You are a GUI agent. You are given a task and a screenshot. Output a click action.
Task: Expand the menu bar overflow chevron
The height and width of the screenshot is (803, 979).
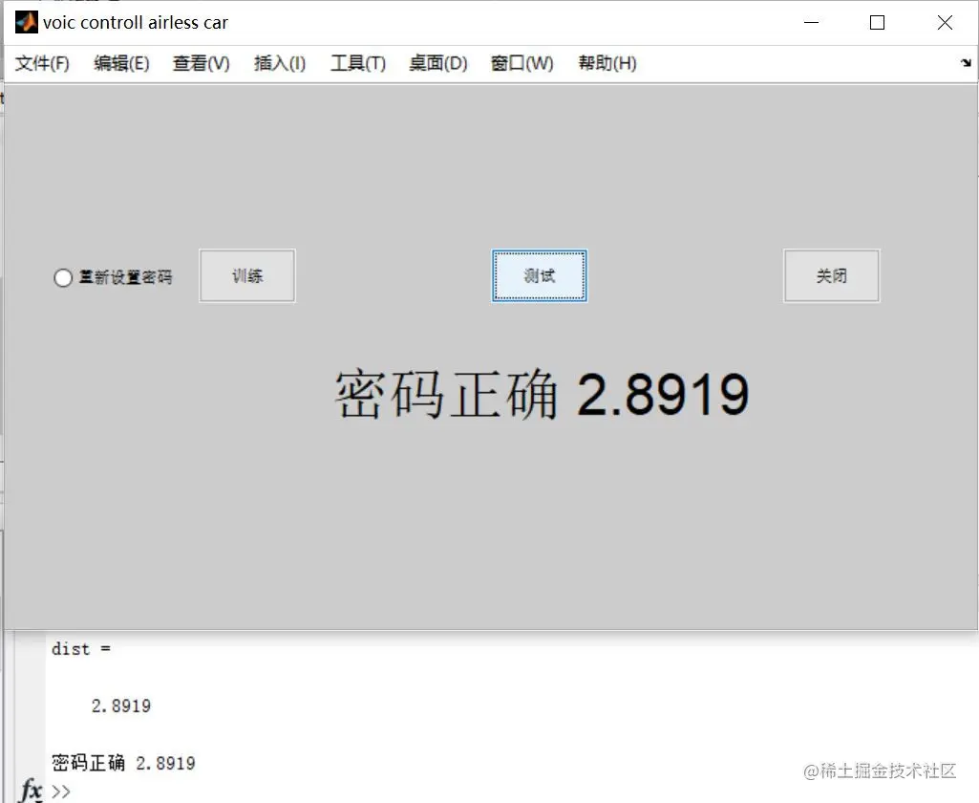click(x=967, y=63)
